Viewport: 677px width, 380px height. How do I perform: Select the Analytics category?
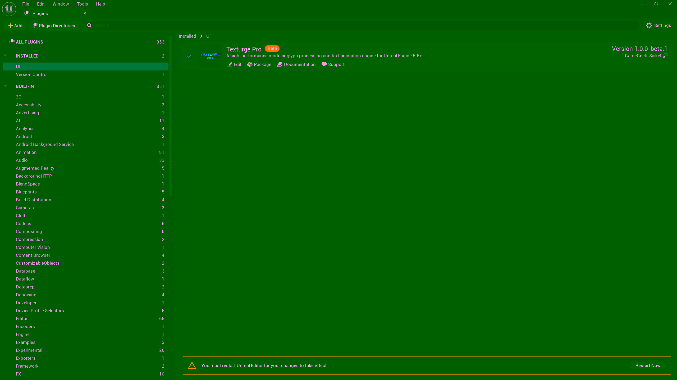click(x=85, y=129)
